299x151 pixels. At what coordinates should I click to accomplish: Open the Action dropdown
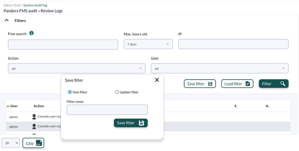77,68
